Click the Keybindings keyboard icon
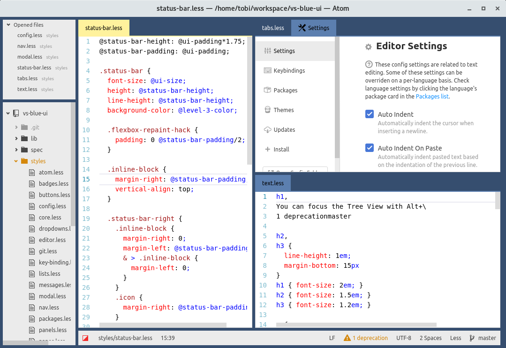The image size is (506, 348). pos(267,70)
